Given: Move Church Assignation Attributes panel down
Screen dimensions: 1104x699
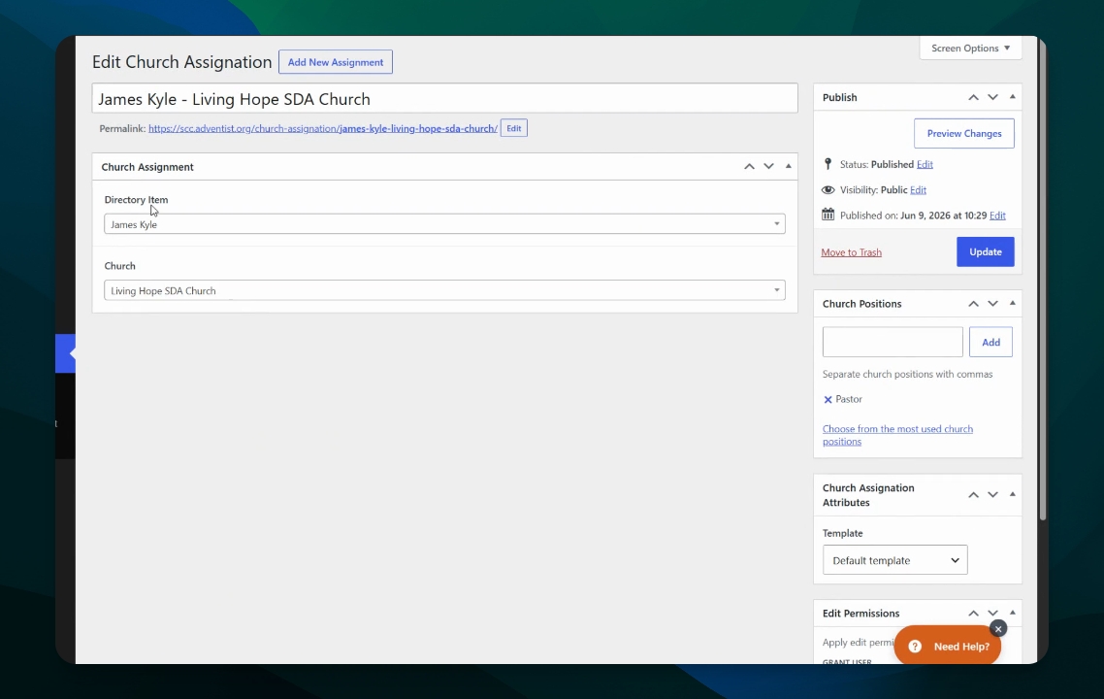Looking at the screenshot, I should tap(992, 495).
